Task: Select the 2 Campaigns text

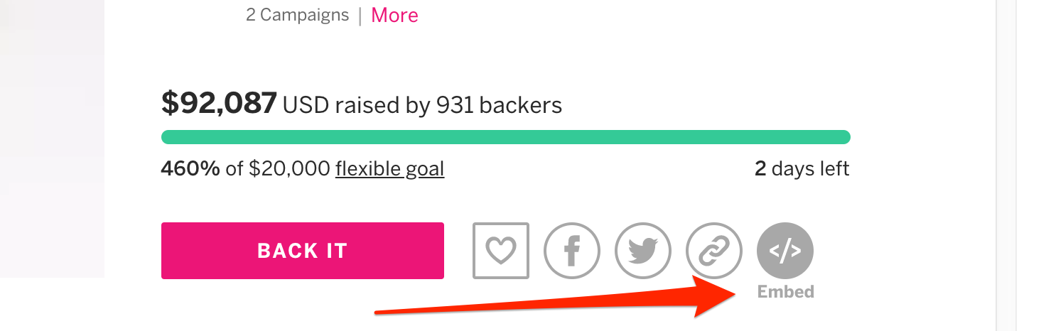Action: [297, 15]
